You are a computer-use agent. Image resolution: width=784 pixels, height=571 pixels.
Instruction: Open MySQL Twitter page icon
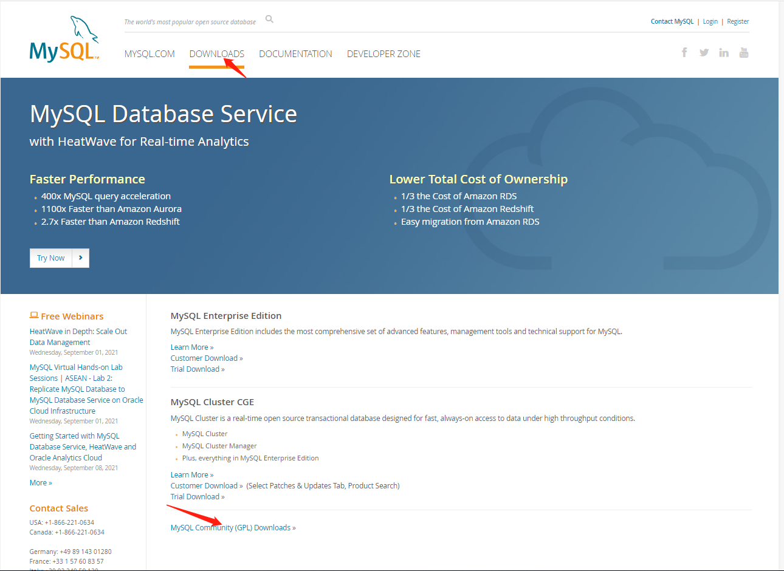[x=704, y=52]
